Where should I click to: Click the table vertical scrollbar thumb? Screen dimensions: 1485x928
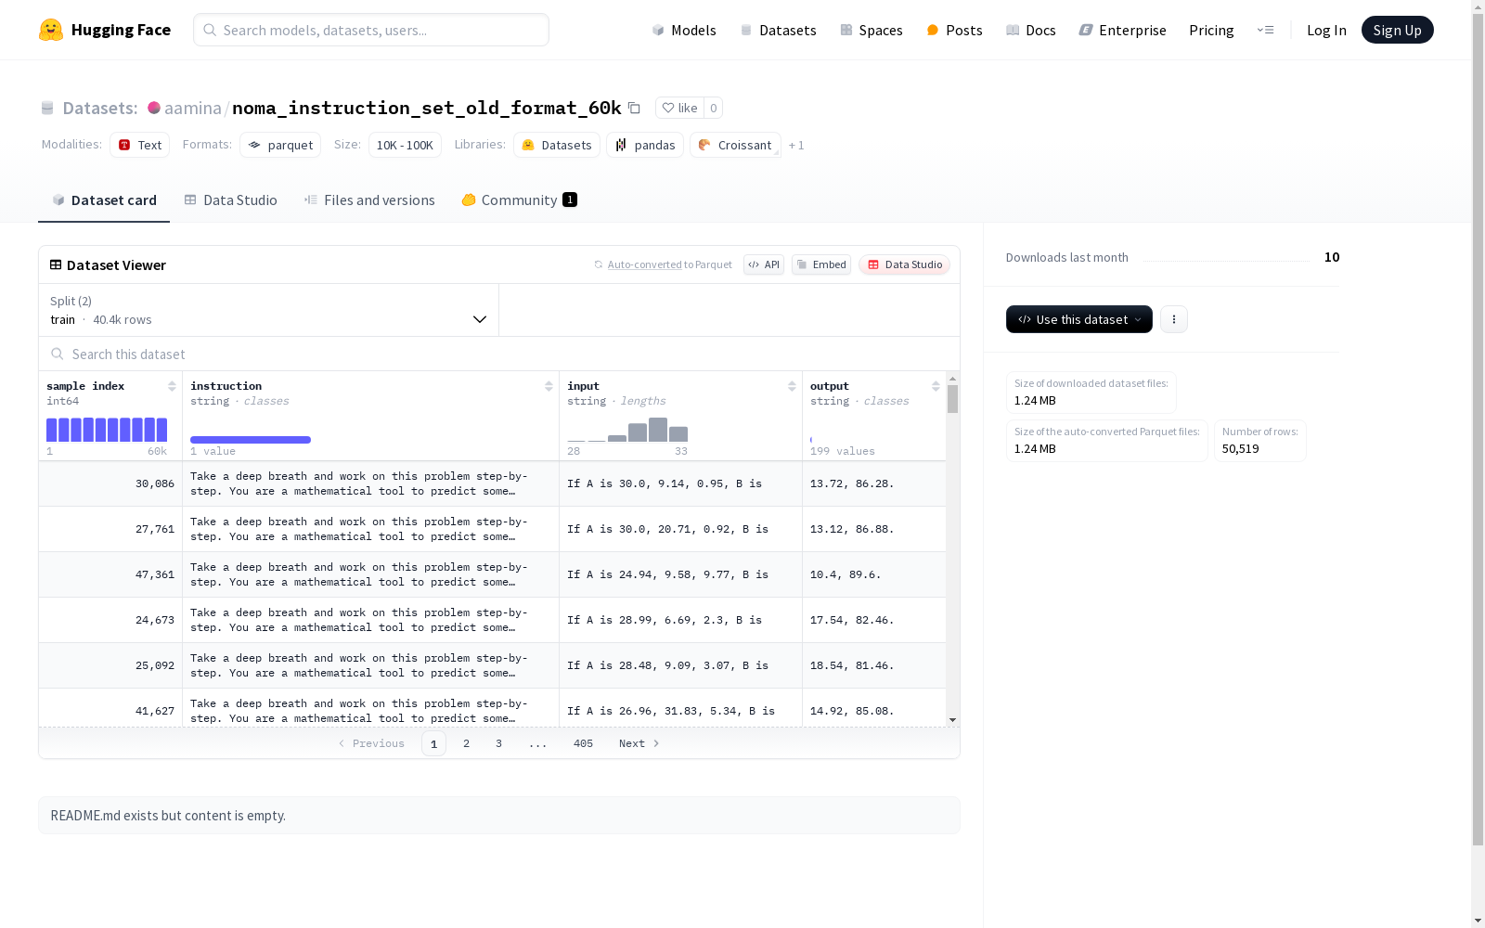952,399
